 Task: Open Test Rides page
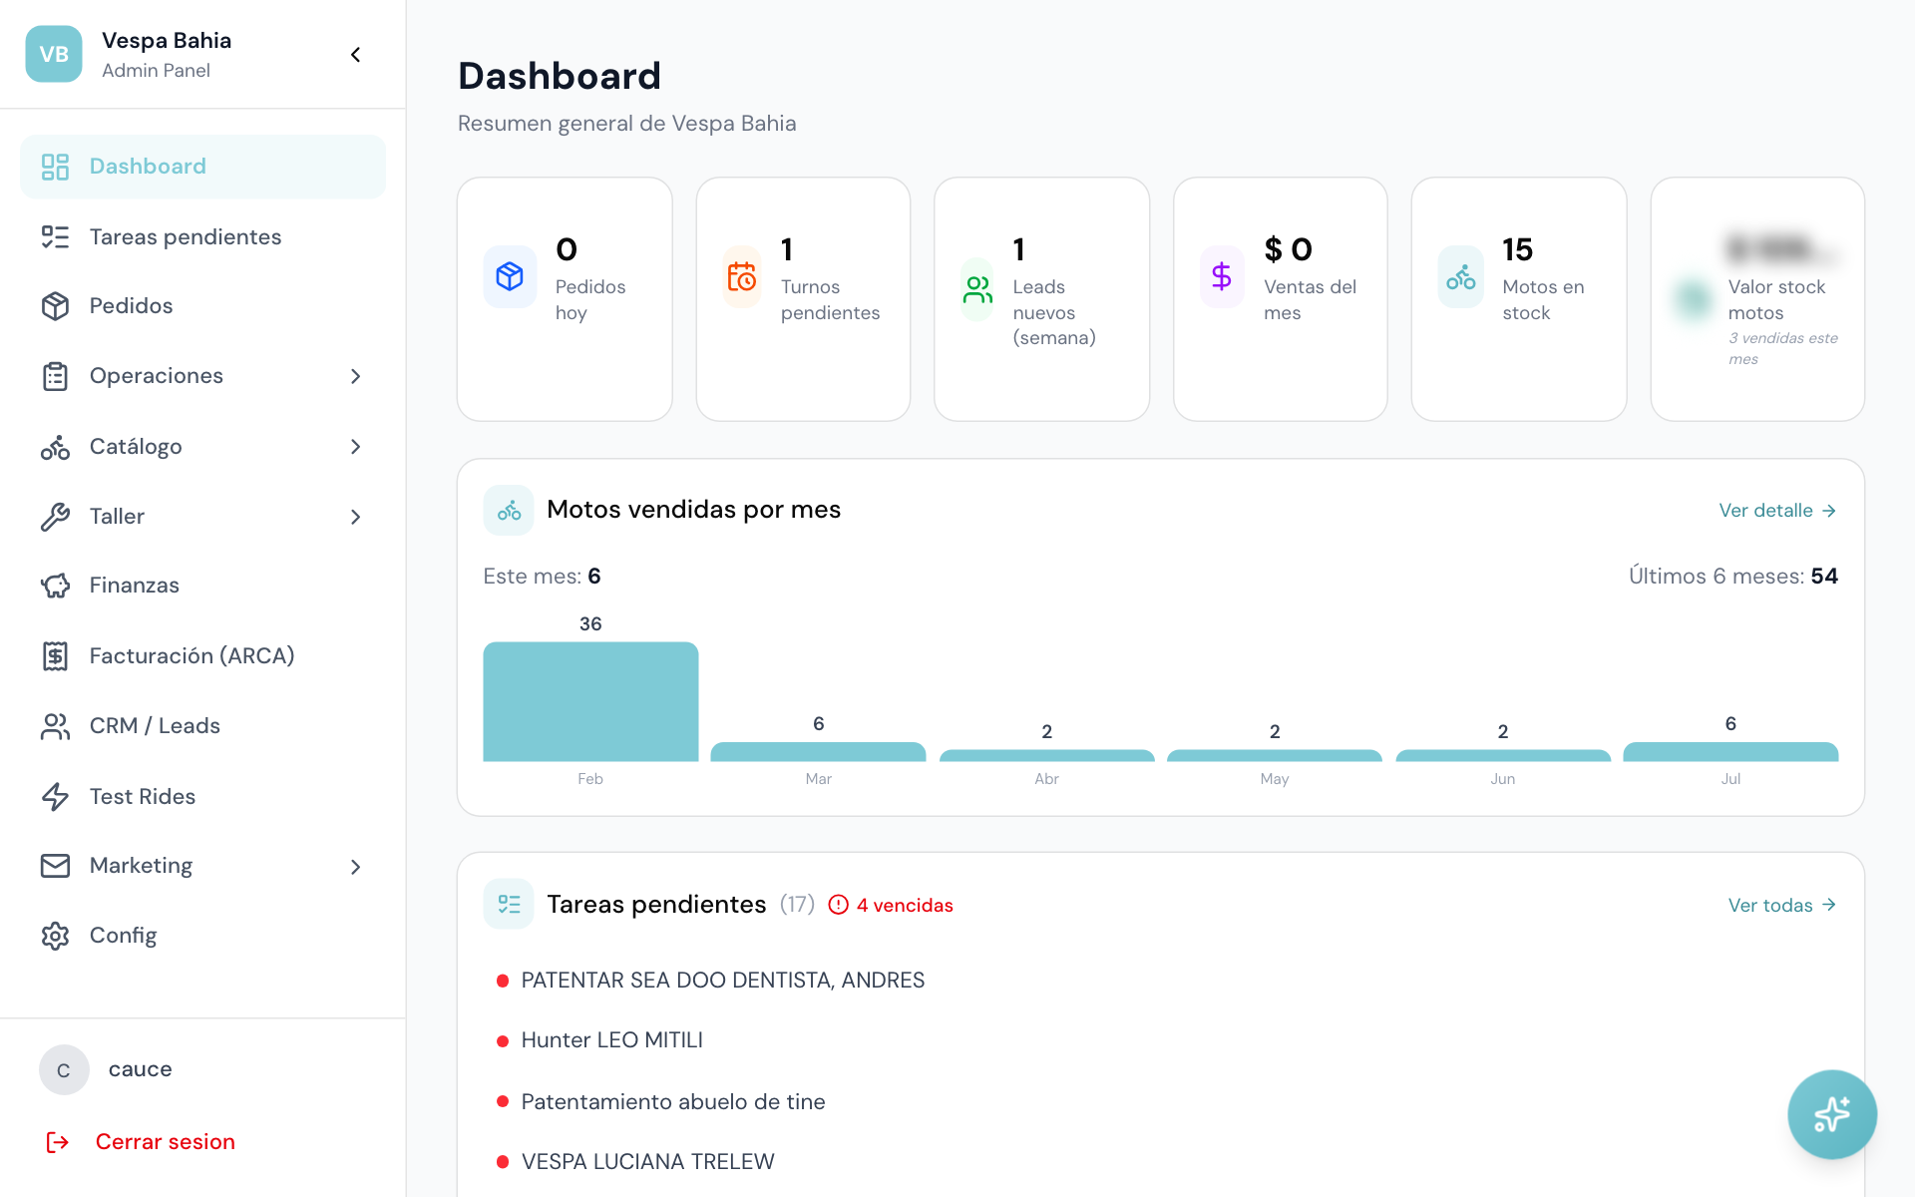point(202,796)
